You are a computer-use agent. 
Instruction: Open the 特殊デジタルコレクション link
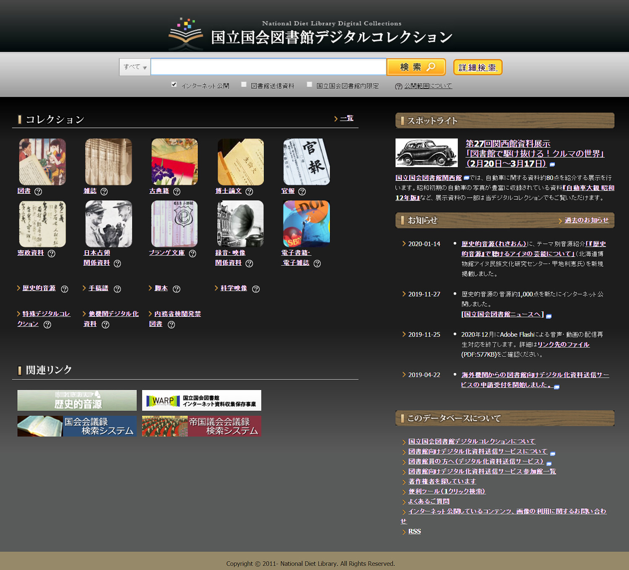[44, 319]
